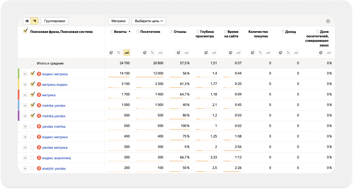Show bar chart for Количество покупок
Viewport: 353px width, 189px height.
click(x=268, y=53)
